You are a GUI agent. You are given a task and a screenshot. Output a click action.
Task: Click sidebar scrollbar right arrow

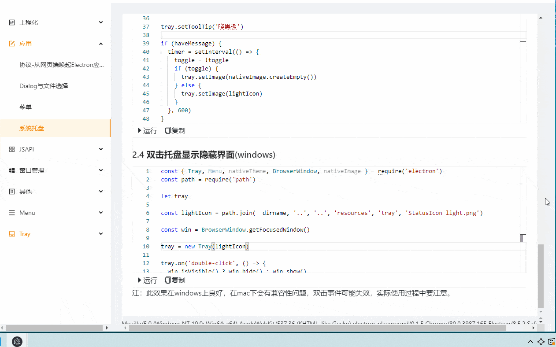click(x=107, y=328)
